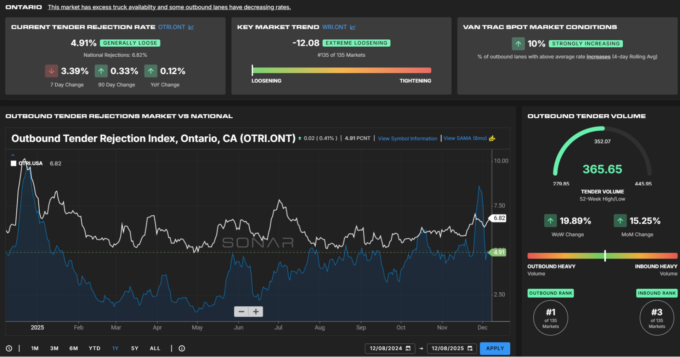680x357 pixels.
Task: Click the chart icon next to OTRI.ONT
Action: click(191, 27)
